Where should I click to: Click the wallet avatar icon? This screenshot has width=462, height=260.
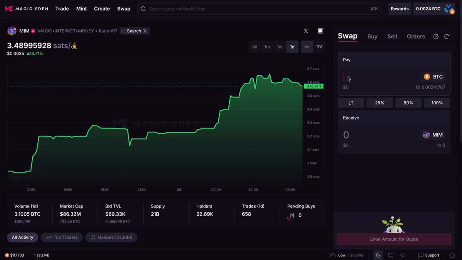pos(449,8)
